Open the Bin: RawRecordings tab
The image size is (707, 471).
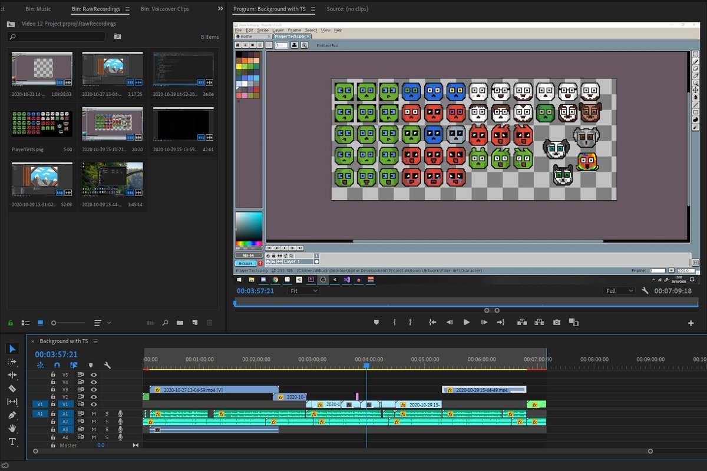click(x=95, y=9)
